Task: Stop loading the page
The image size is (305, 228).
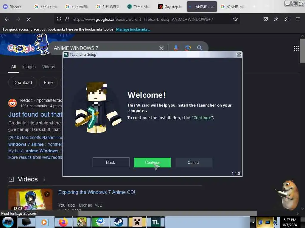Action: click(29, 19)
